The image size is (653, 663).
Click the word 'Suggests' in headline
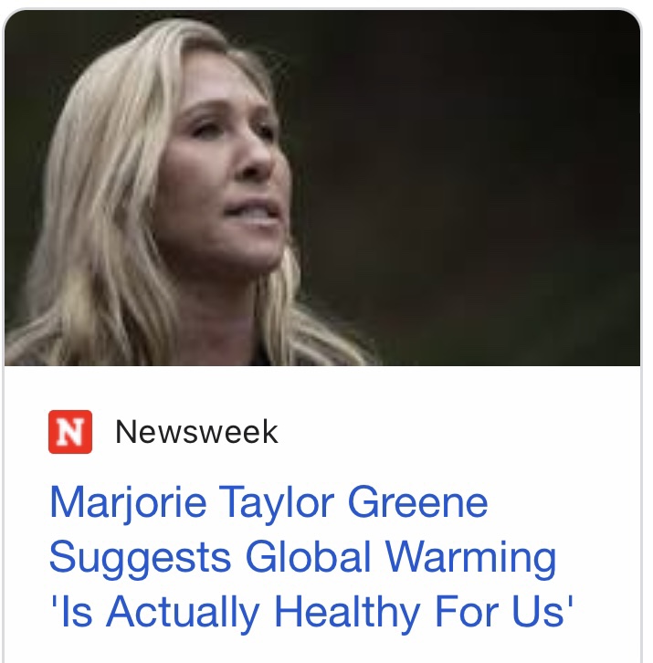[141, 559]
